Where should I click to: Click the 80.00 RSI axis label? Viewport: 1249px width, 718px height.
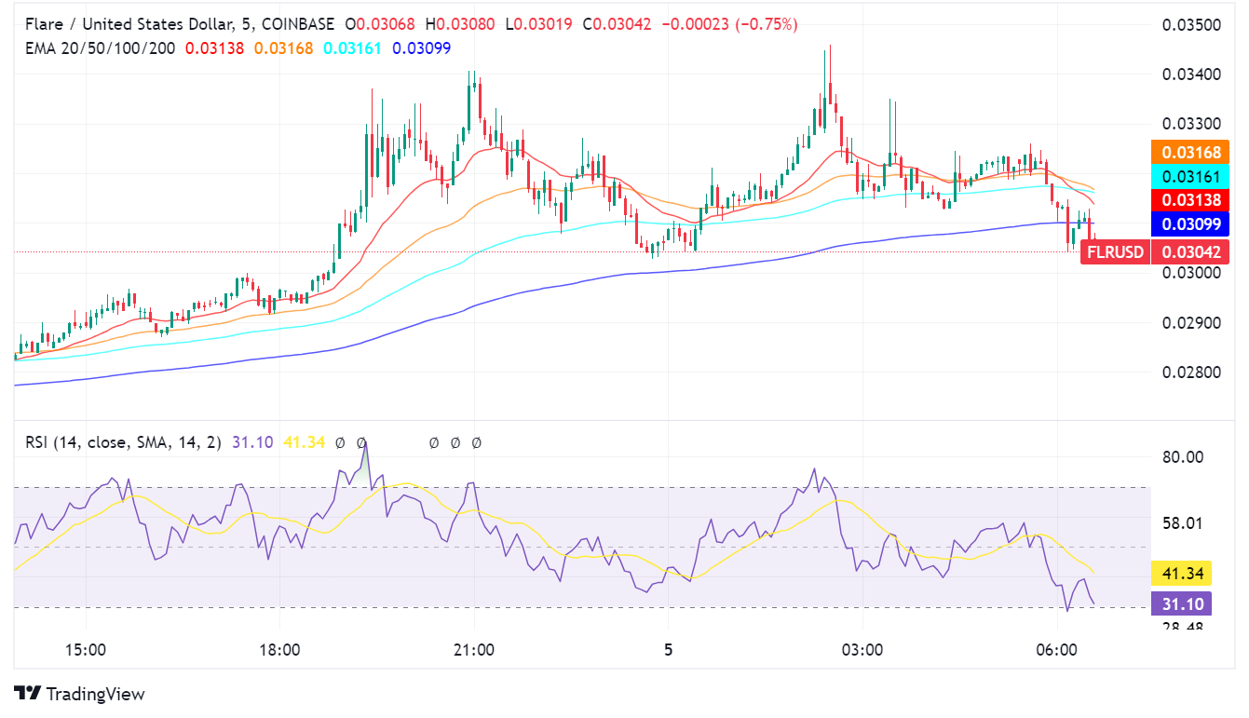click(x=1181, y=457)
